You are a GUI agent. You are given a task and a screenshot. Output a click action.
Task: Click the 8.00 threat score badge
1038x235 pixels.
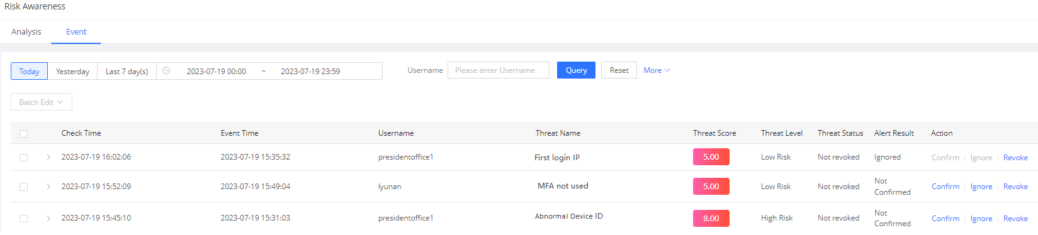point(711,218)
